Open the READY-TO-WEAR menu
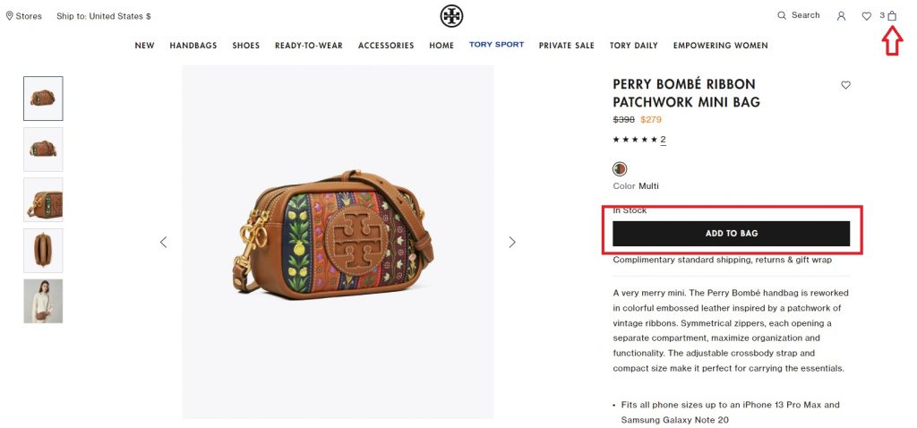This screenshot has width=917, height=428. coord(309,46)
